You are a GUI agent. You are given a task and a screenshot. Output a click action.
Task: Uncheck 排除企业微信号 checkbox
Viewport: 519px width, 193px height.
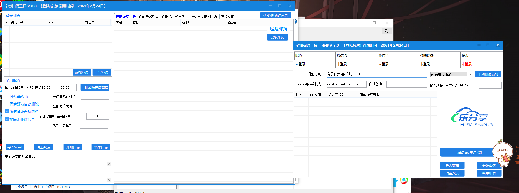[x=7, y=119]
